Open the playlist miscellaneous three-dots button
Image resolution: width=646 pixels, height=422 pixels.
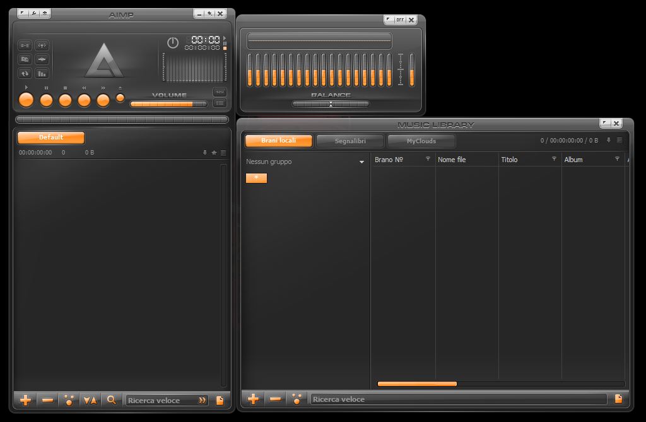tap(69, 400)
